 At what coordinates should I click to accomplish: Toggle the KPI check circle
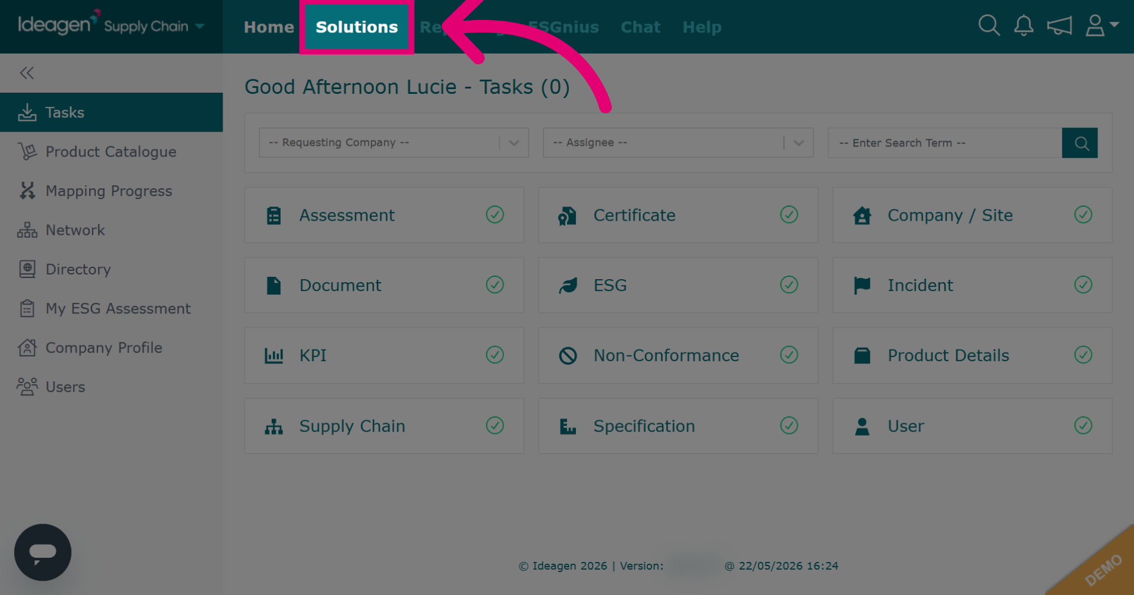495,355
